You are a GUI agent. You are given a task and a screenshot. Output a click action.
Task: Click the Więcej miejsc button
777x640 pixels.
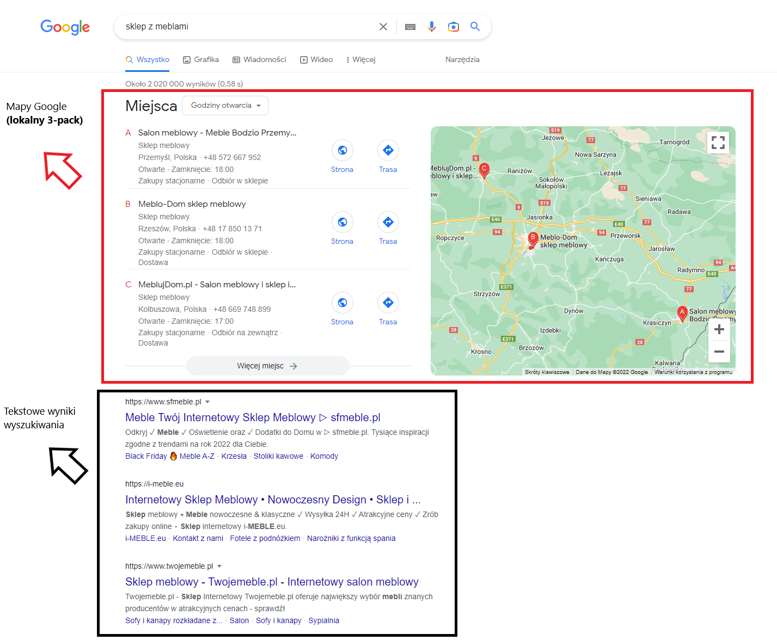(268, 366)
